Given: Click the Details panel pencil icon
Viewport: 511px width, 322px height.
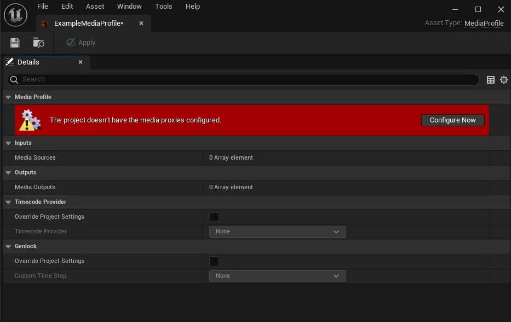Looking at the screenshot, I should 10,62.
